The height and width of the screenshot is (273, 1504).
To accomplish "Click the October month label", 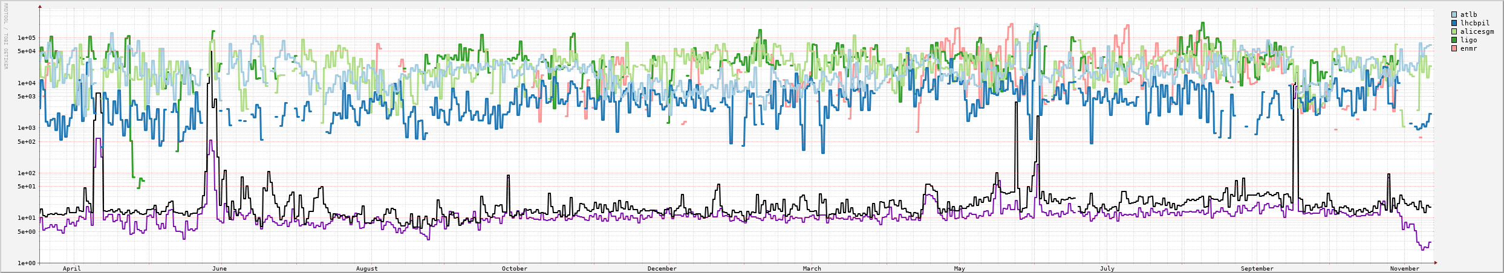I will (x=515, y=269).
